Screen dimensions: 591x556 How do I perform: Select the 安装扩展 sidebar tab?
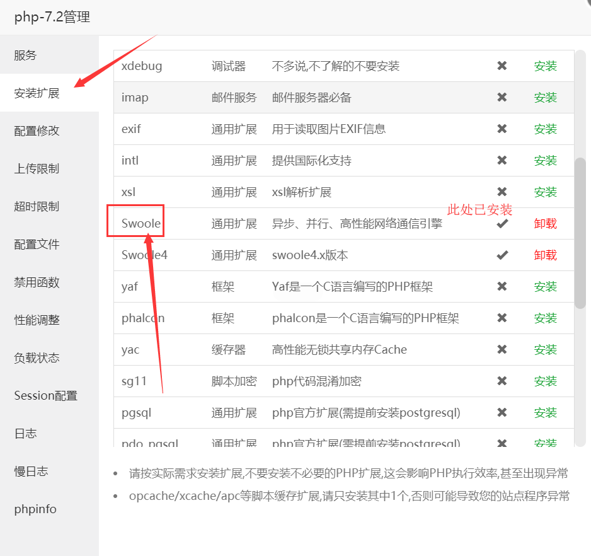pyautogui.click(x=49, y=93)
